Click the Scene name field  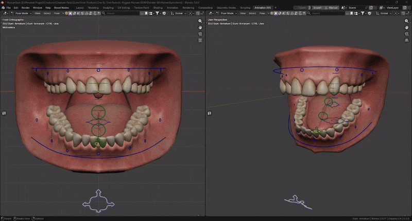355,8
